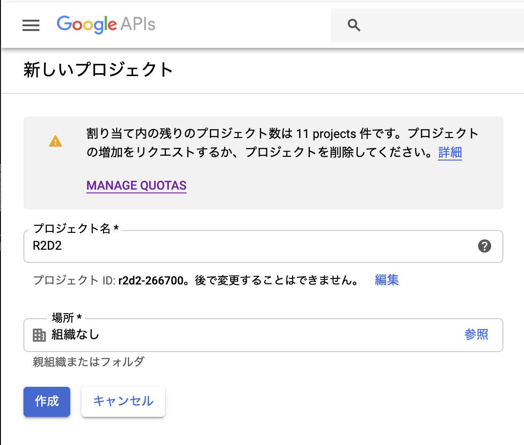Focus the top search bar
Screen dimensions: 524x445
pyautogui.click(x=427, y=25)
